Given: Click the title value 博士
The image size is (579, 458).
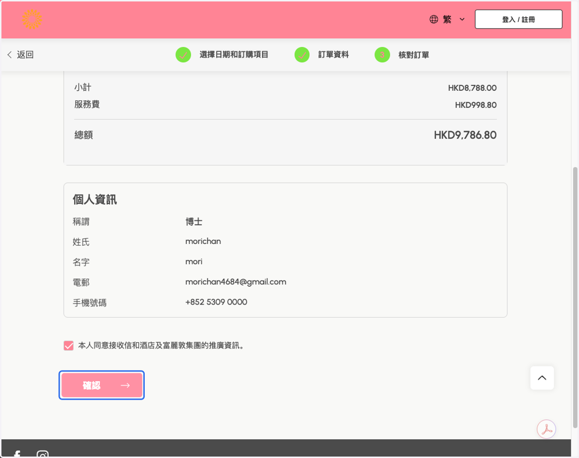Looking at the screenshot, I should click(194, 222).
